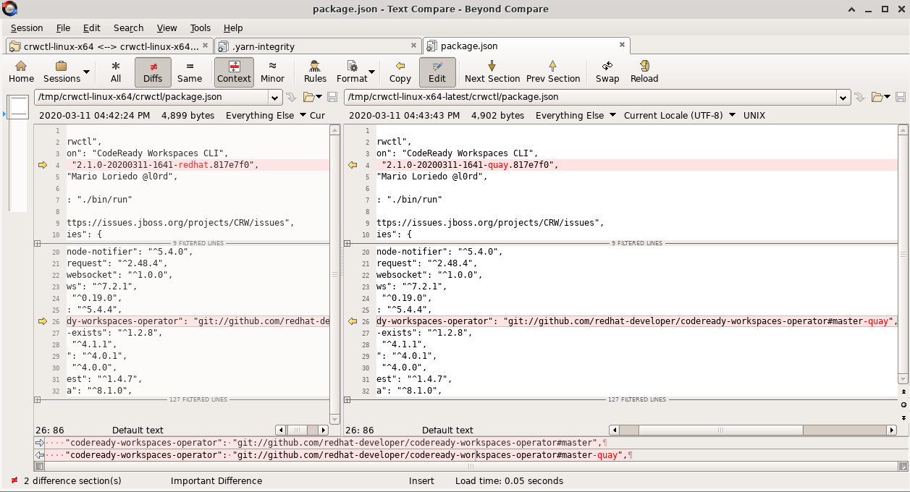Expand the Sessions dropdown arrow
910x492 pixels.
click(x=87, y=72)
